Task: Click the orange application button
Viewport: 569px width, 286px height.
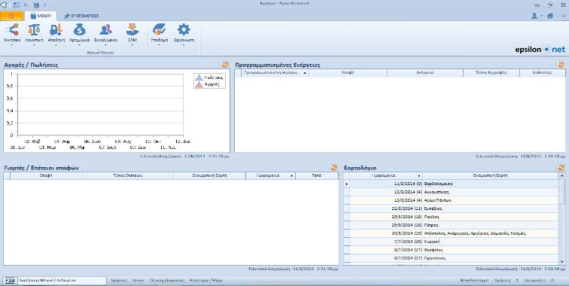Action: pyautogui.click(x=11, y=16)
